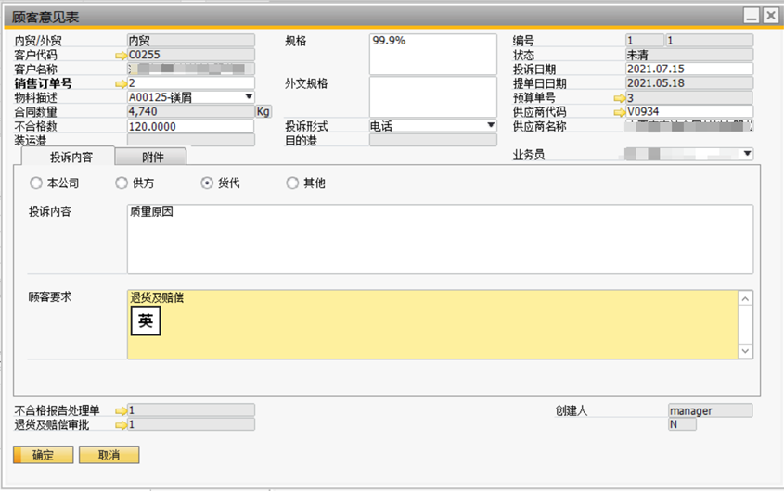Select the 供方 radio button
The image size is (784, 491).
122,183
